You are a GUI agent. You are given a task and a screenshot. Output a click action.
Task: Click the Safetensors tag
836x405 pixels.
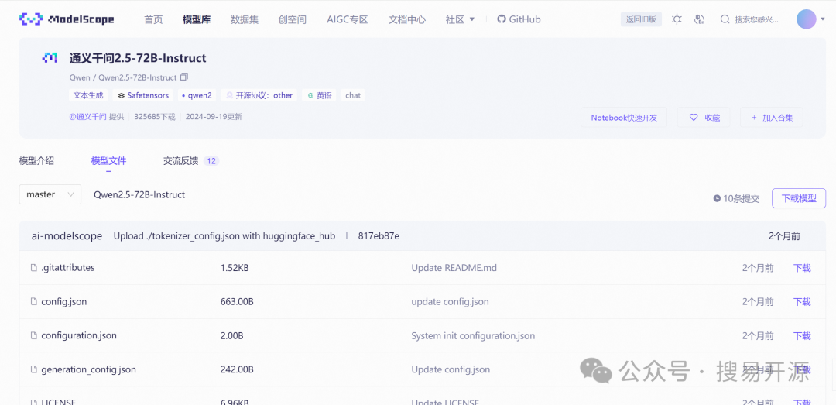click(143, 95)
